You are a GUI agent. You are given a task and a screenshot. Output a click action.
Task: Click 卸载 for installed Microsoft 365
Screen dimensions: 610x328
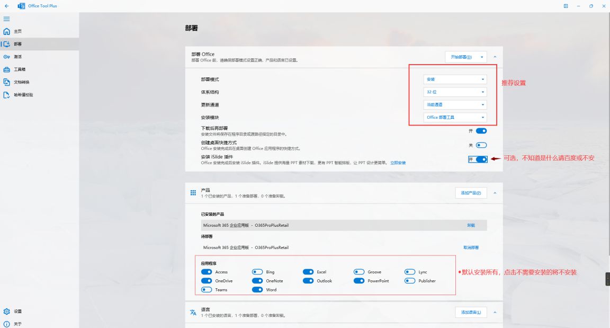pyautogui.click(x=471, y=225)
